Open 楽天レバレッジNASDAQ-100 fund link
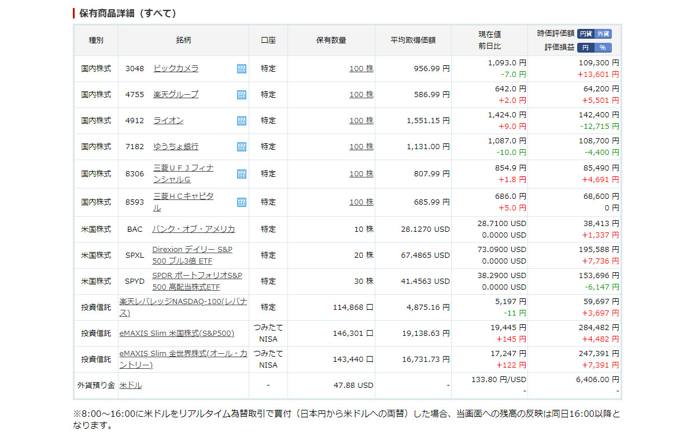This screenshot has width=694, height=437. pyautogui.click(x=183, y=307)
